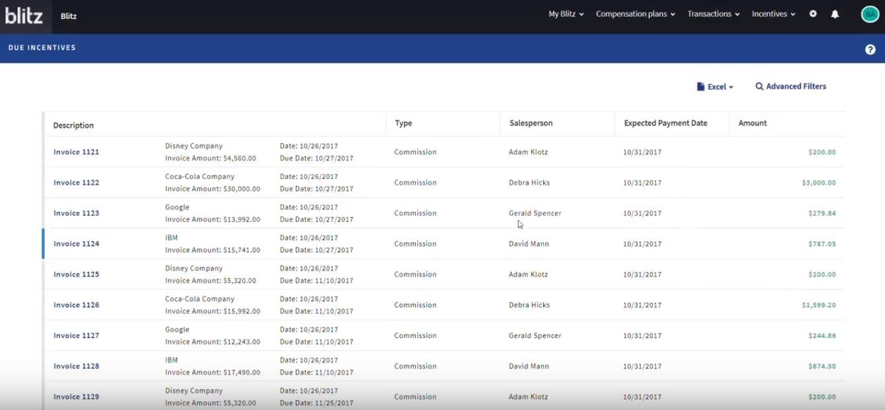Click the Amount column header
885x410 pixels.
(752, 123)
